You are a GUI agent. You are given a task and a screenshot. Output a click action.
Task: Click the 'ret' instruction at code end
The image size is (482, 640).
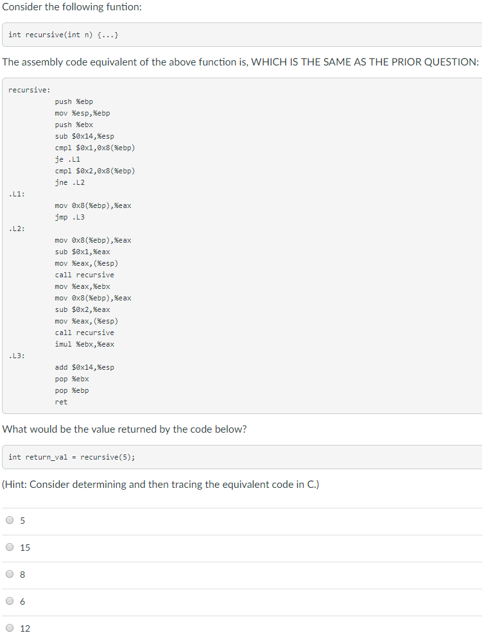click(x=61, y=402)
